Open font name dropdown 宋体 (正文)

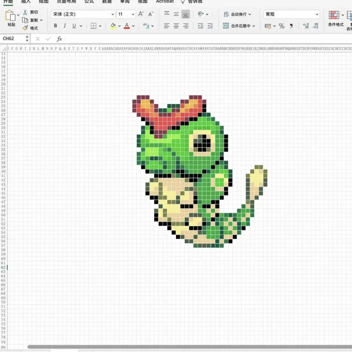[83, 14]
